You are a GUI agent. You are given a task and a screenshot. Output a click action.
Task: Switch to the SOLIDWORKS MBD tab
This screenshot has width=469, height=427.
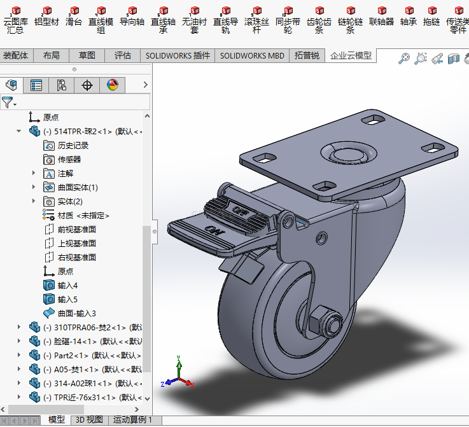click(x=252, y=55)
